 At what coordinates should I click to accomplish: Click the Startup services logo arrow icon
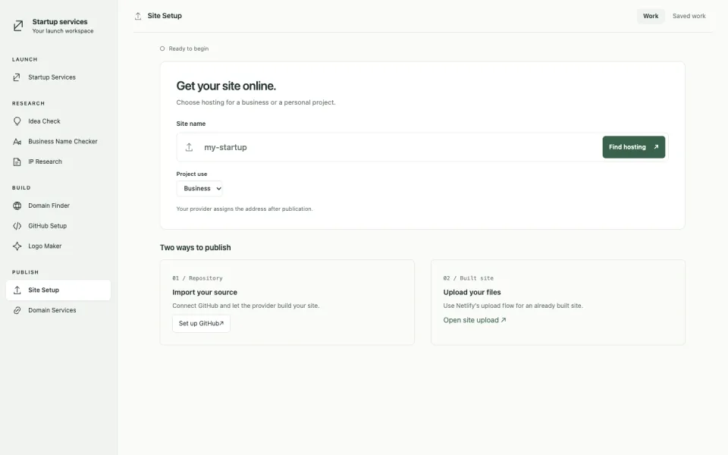point(18,26)
